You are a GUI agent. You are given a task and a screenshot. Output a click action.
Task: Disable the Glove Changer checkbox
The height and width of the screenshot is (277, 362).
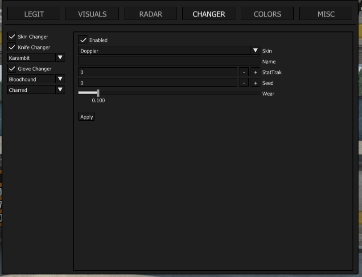click(x=12, y=69)
